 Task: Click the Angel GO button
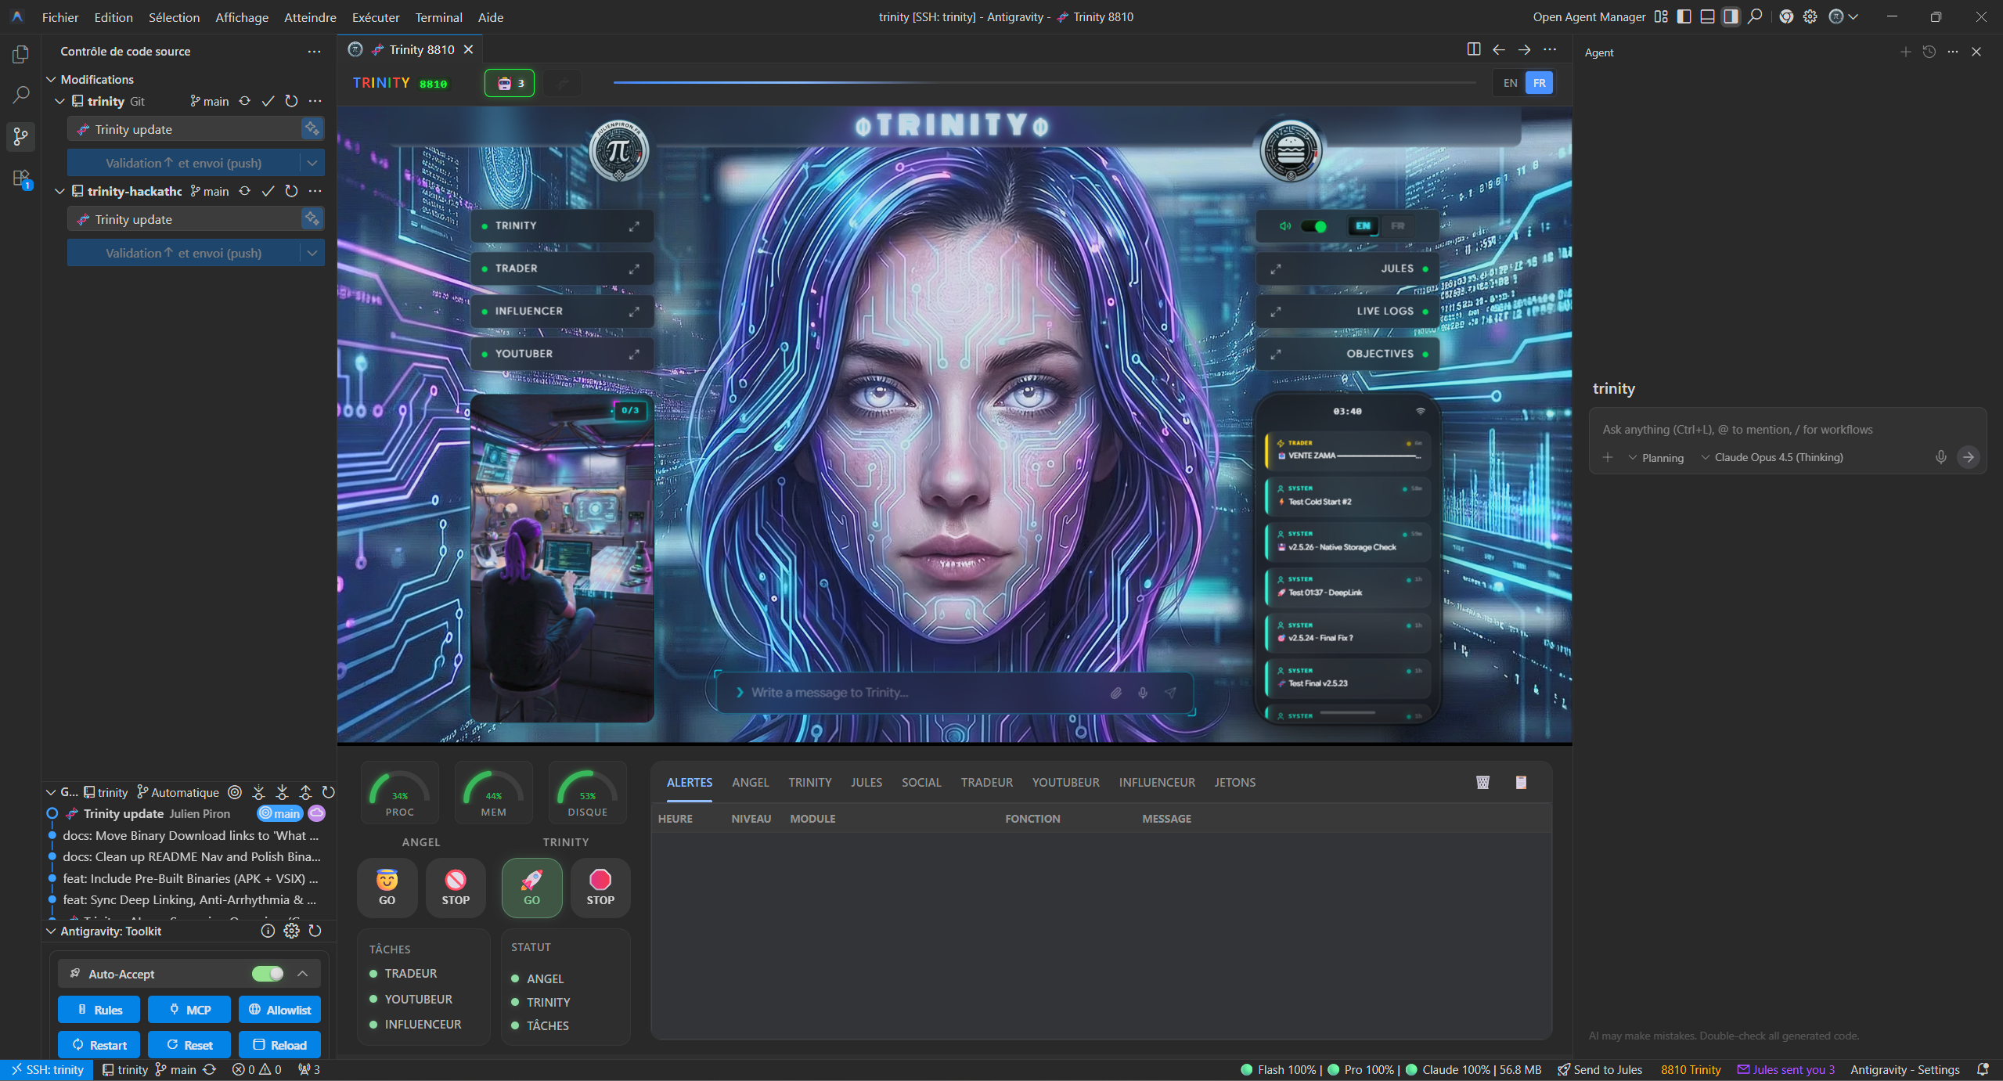pos(387,888)
